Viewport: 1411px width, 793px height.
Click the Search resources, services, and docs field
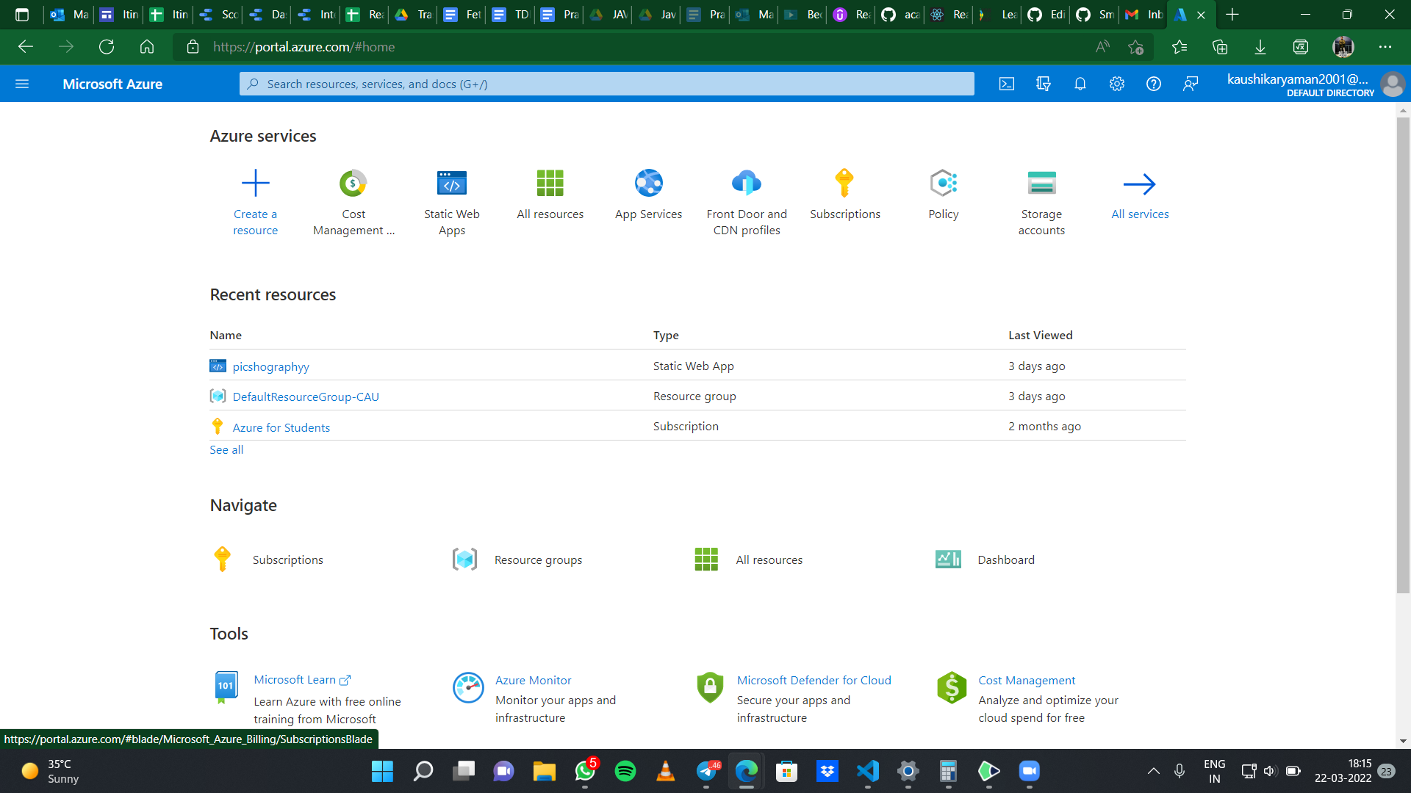[606, 84]
